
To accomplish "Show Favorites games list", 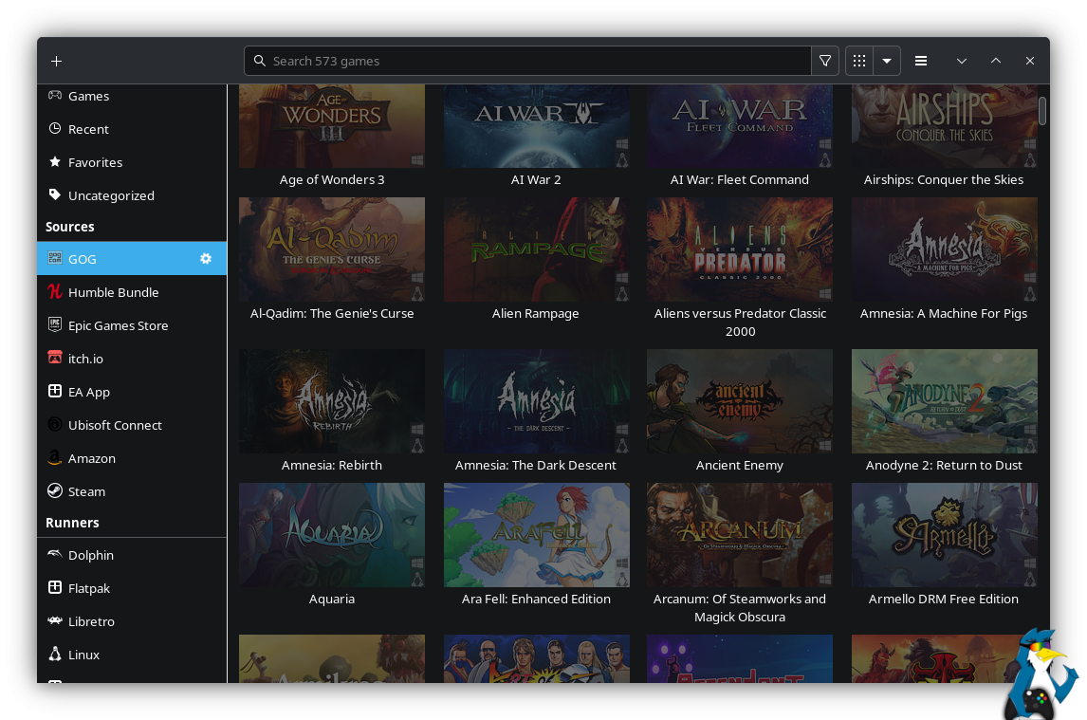I will [x=95, y=162].
